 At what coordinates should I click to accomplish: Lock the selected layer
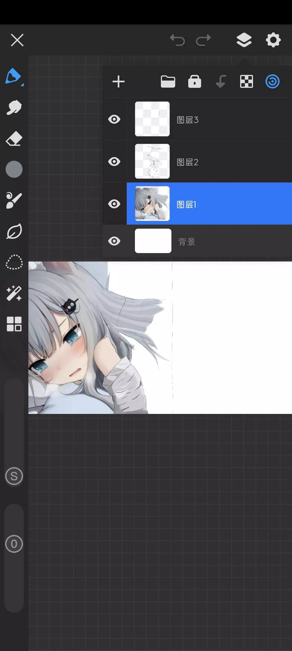(x=195, y=82)
